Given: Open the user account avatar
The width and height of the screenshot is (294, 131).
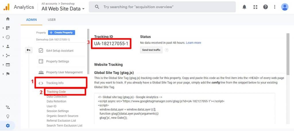Looking at the screenshot, I should [285, 7].
